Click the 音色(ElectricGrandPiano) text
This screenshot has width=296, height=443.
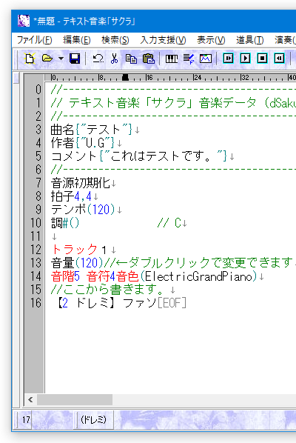pos(187,276)
